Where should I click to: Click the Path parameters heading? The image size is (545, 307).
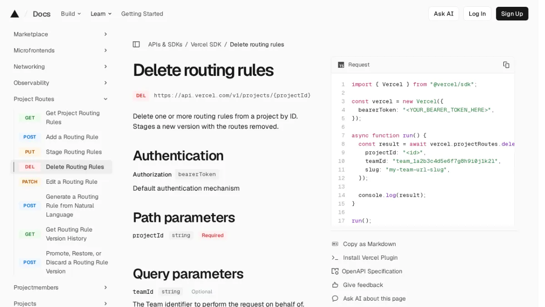point(183,217)
